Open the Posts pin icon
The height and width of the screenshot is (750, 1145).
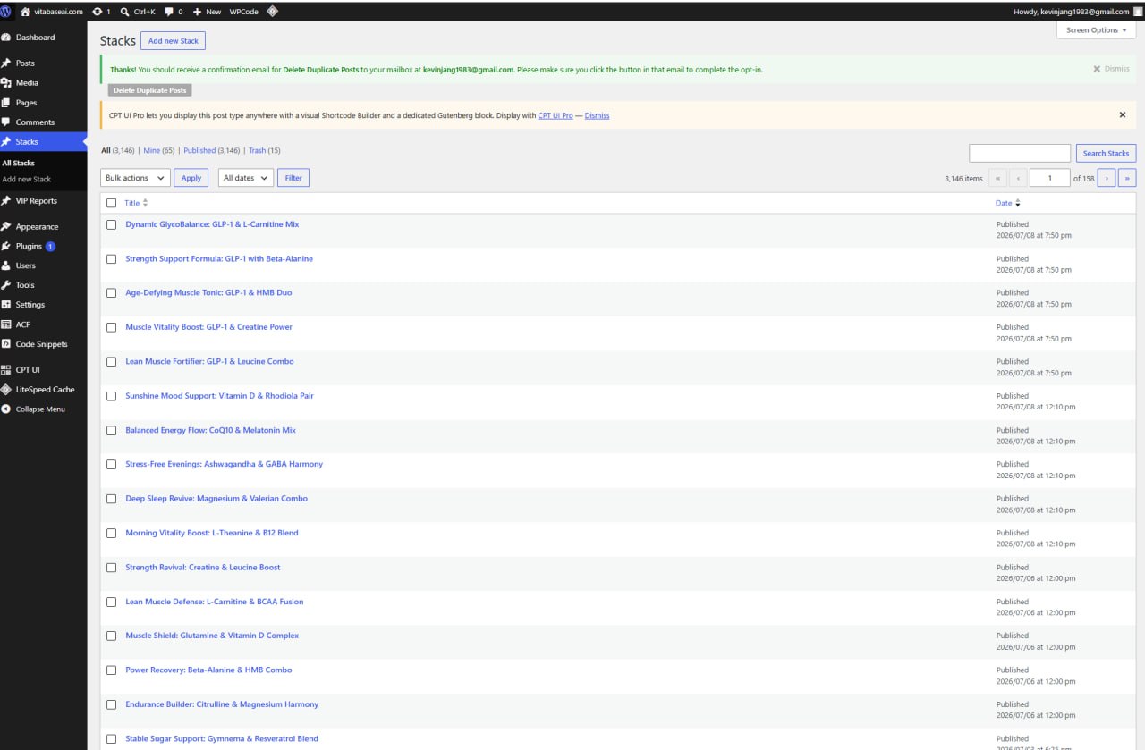click(6, 63)
